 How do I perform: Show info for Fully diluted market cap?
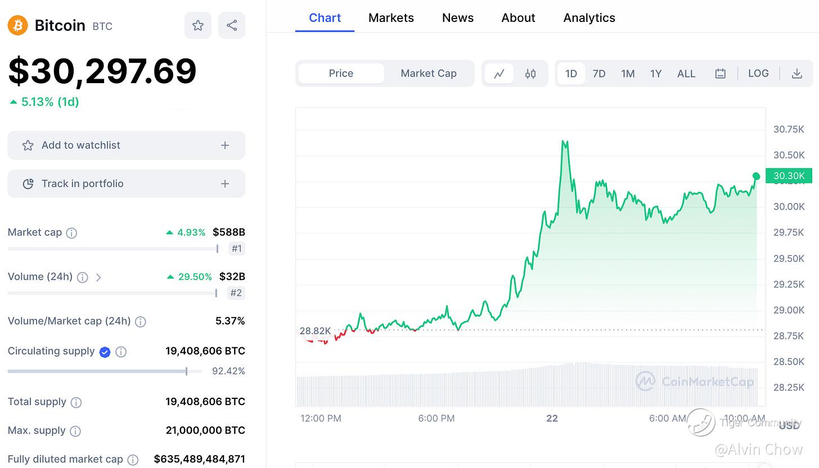pyautogui.click(x=133, y=460)
